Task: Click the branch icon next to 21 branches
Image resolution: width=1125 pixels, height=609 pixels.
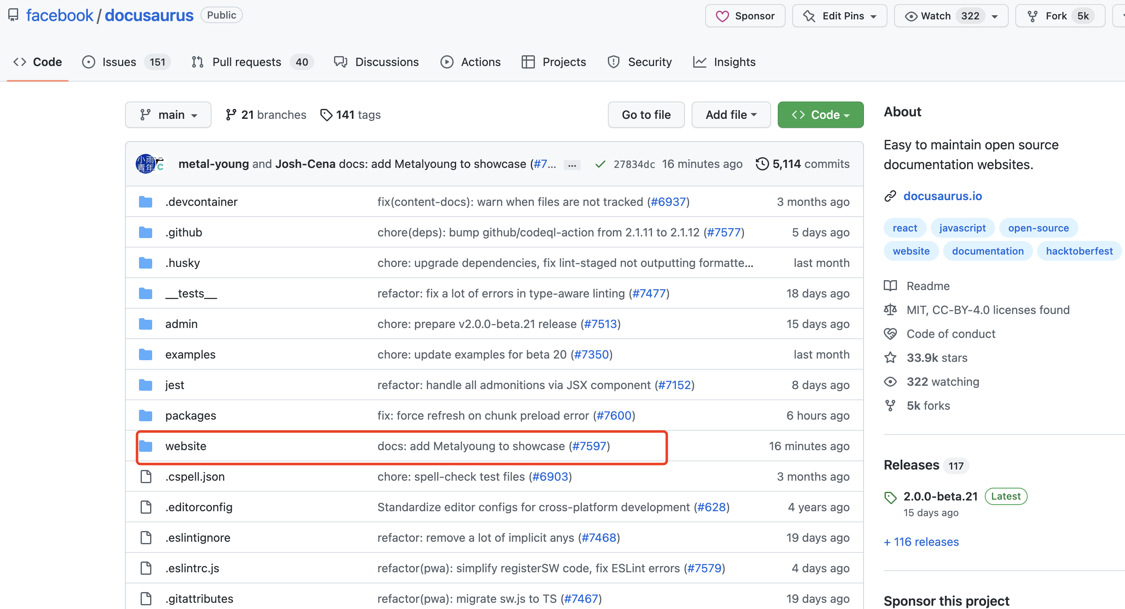Action: 231,115
